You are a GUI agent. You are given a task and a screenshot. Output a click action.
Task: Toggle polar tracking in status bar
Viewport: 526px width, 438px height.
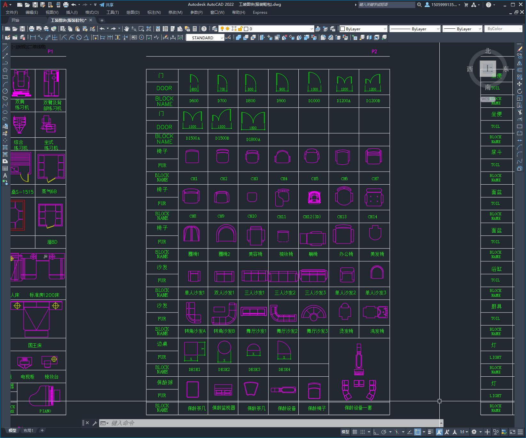click(x=384, y=432)
